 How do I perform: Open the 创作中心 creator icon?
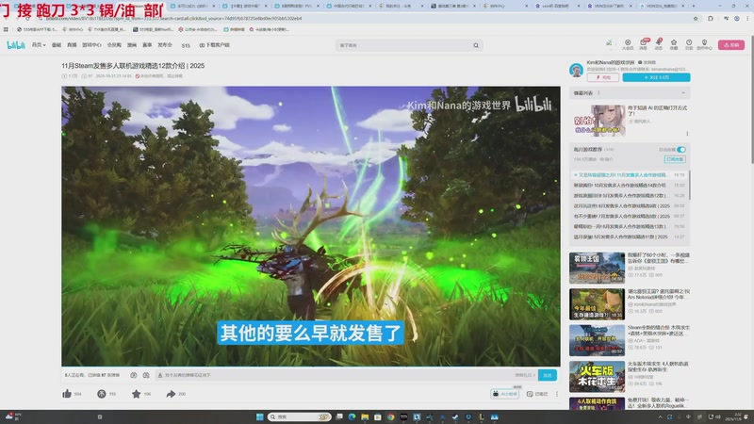pyautogui.click(x=704, y=44)
